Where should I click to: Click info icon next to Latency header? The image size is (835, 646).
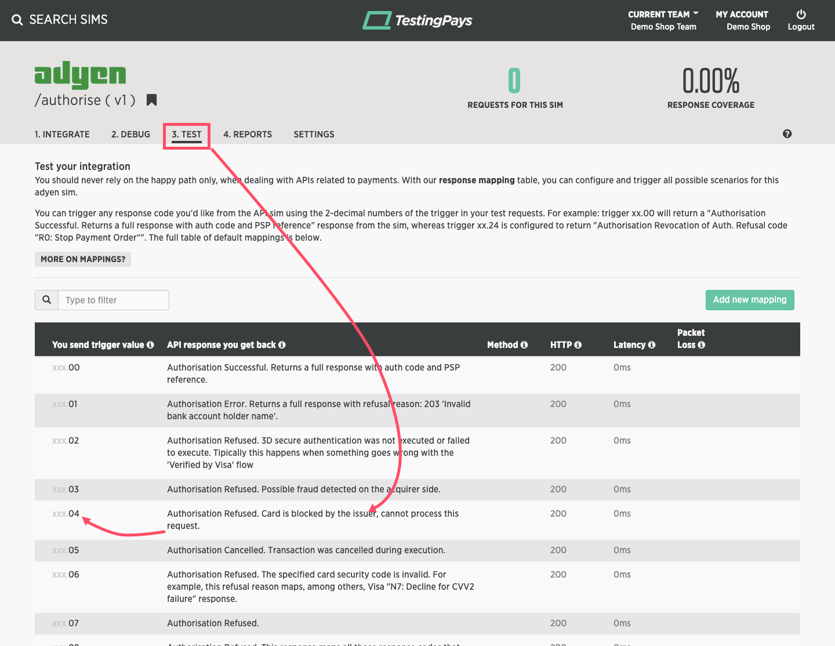(x=652, y=344)
